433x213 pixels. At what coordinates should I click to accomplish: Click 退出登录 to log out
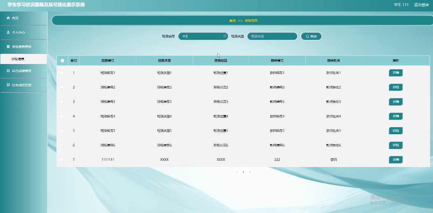pos(421,5)
